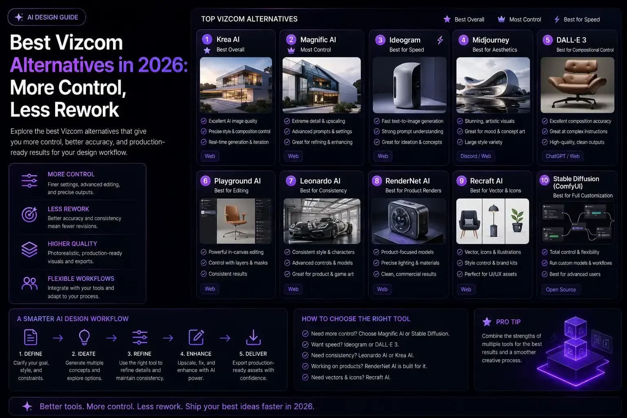Click the HOW TO CHOOSE THE RIGHT TOOL heading
The image size is (627, 418).
coord(356,319)
